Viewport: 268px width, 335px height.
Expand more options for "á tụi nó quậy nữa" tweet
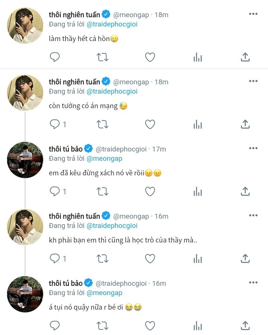pos(253,283)
